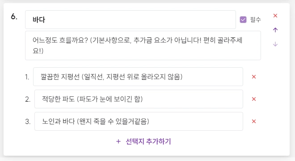Click the question number 6 label
The height and width of the screenshot is (161, 295).
click(x=14, y=17)
